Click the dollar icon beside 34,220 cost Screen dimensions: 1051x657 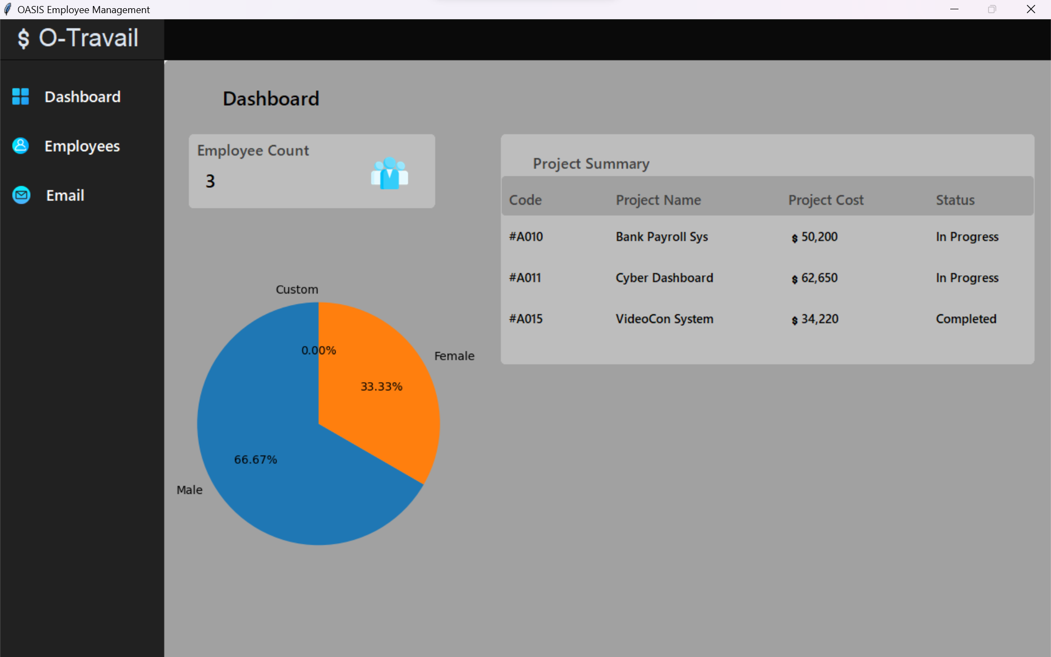point(794,320)
